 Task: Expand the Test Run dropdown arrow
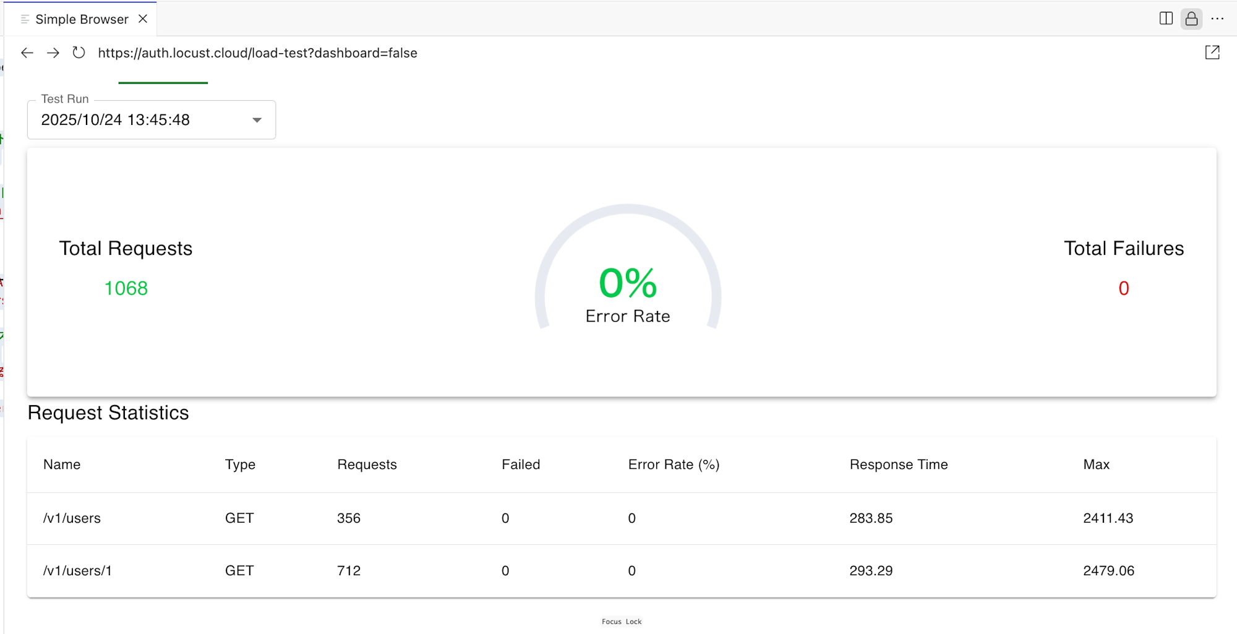pos(257,120)
